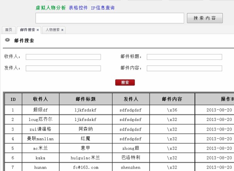The width and height of the screenshot is (234, 171).
Task: Click the 邮件标题 column header
Action: pyautogui.click(x=86, y=99)
